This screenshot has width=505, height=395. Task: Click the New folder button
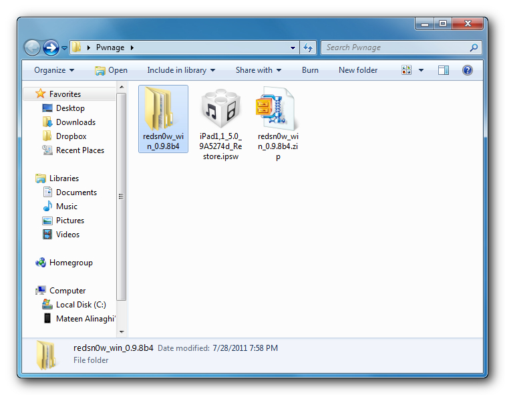358,70
